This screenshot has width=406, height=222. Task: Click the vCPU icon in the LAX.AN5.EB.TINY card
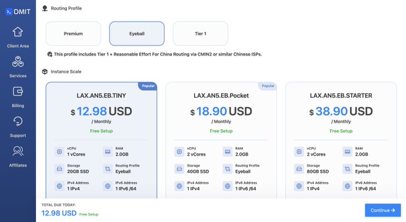pos(59,151)
